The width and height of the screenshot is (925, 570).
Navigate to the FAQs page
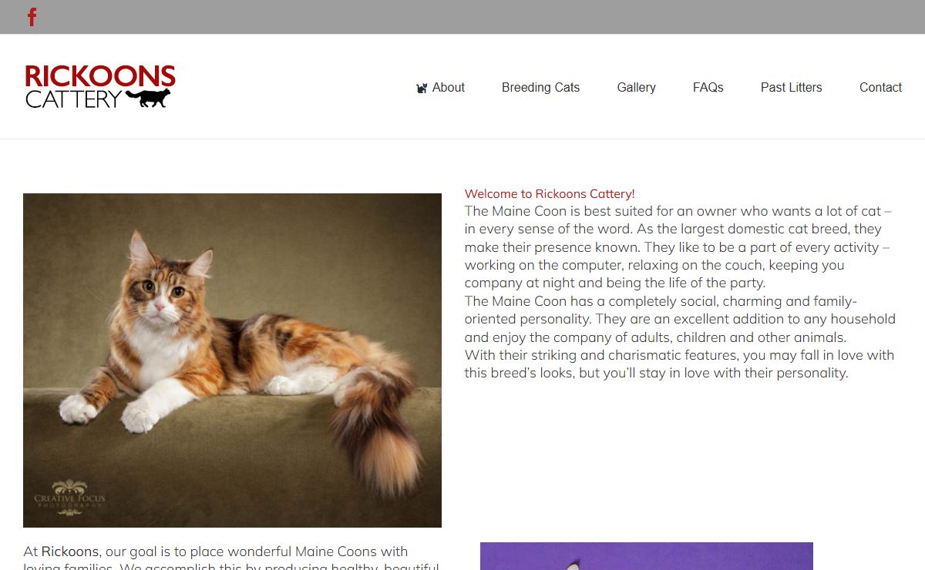708,88
